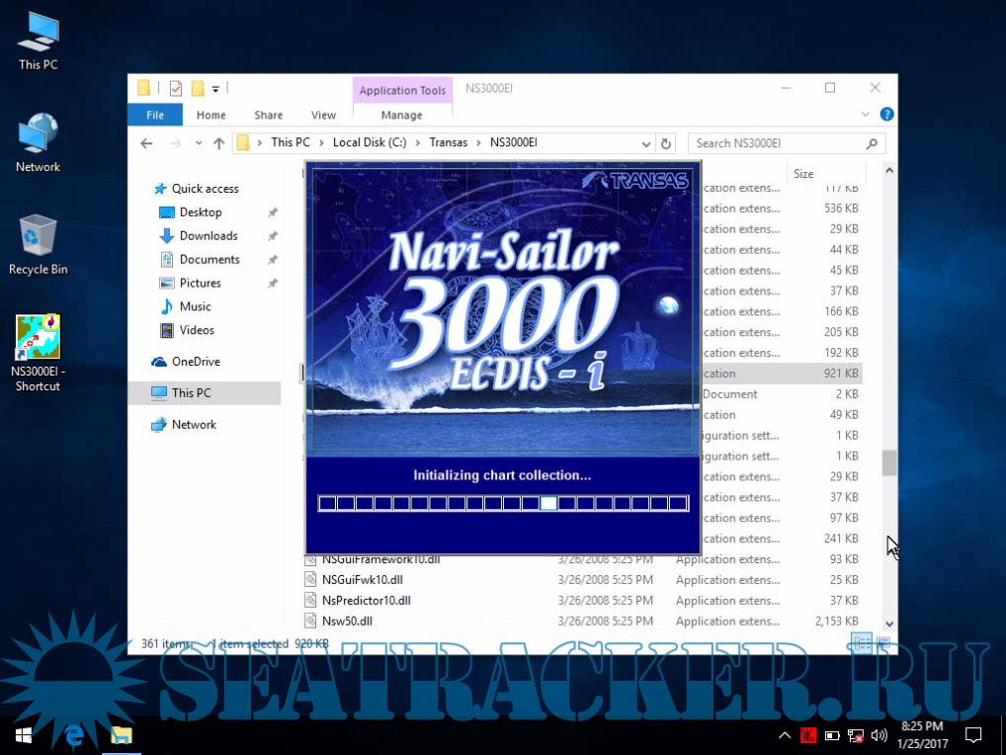Open the Recycle Bin desktop icon

point(38,237)
